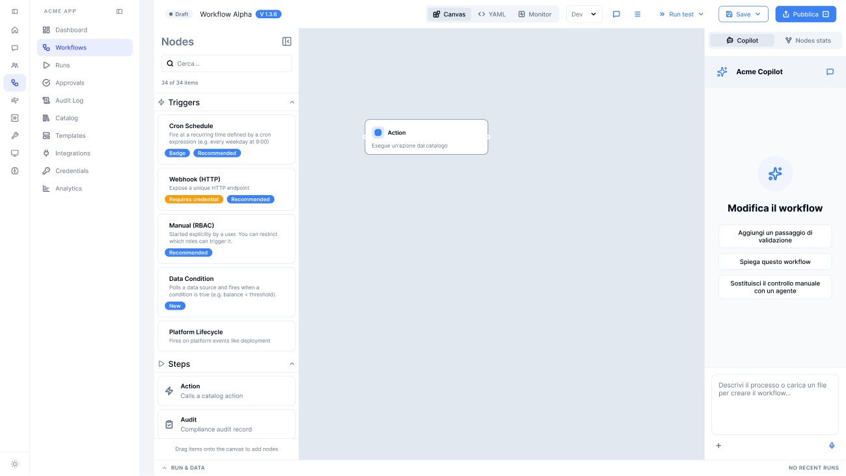846x476 pixels.
Task: Click the Pubblica button
Action: [806, 14]
